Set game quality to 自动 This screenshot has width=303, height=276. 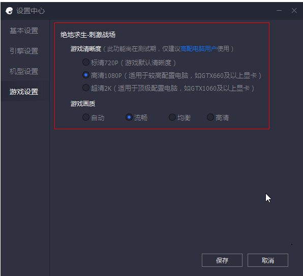(x=86, y=117)
